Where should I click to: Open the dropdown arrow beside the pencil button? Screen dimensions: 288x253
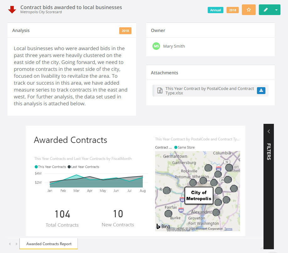click(276, 10)
